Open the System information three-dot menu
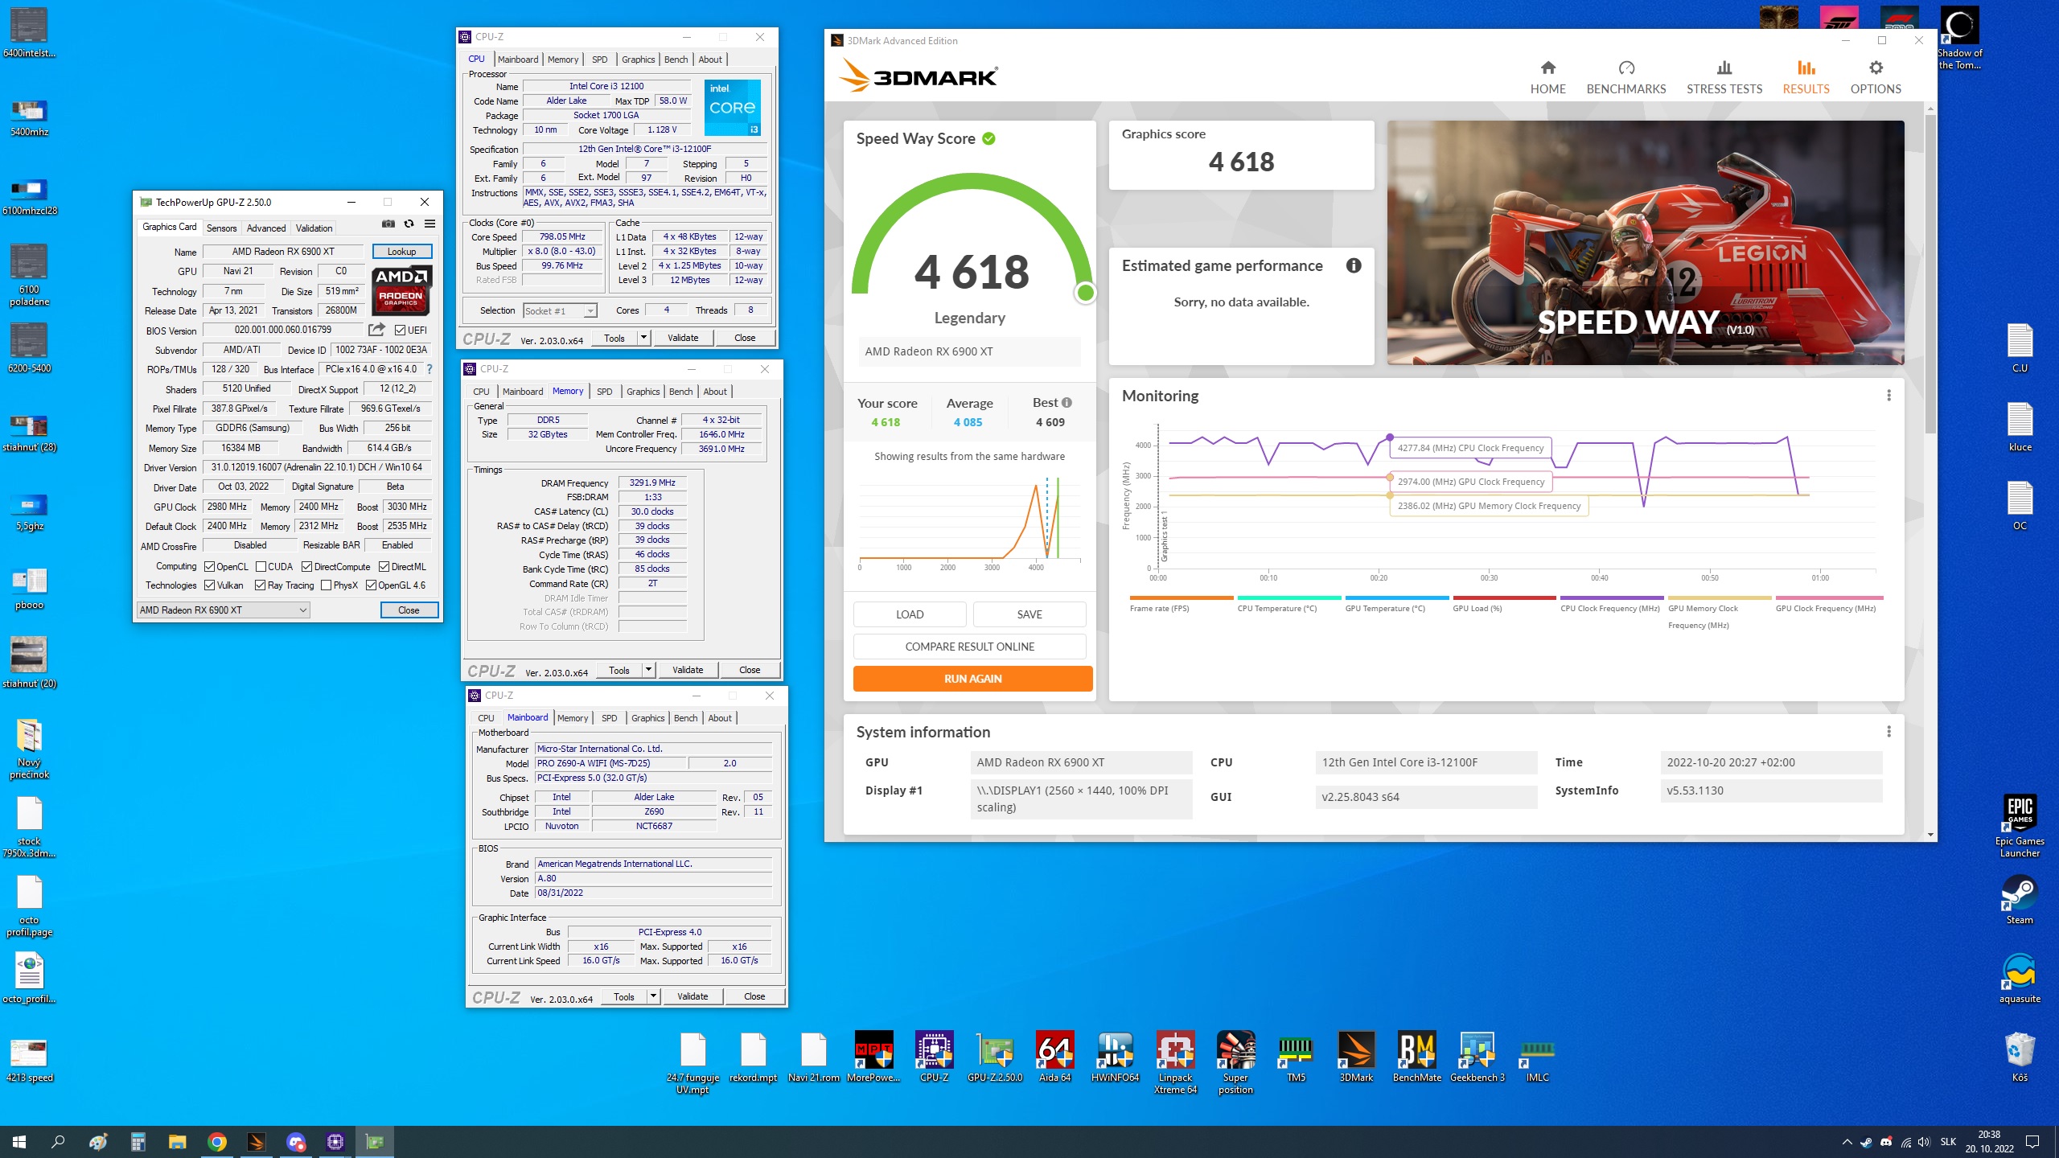Viewport: 2059px width, 1158px height. point(1888,732)
